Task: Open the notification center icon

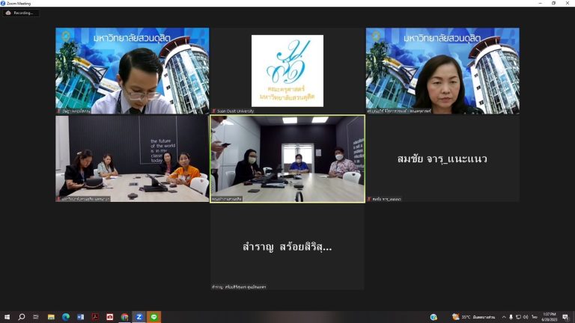Action: [565, 317]
